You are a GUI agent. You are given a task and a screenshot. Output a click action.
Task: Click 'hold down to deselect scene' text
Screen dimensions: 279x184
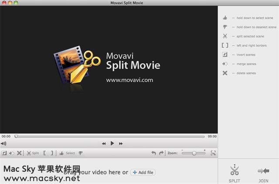[x=256, y=27]
